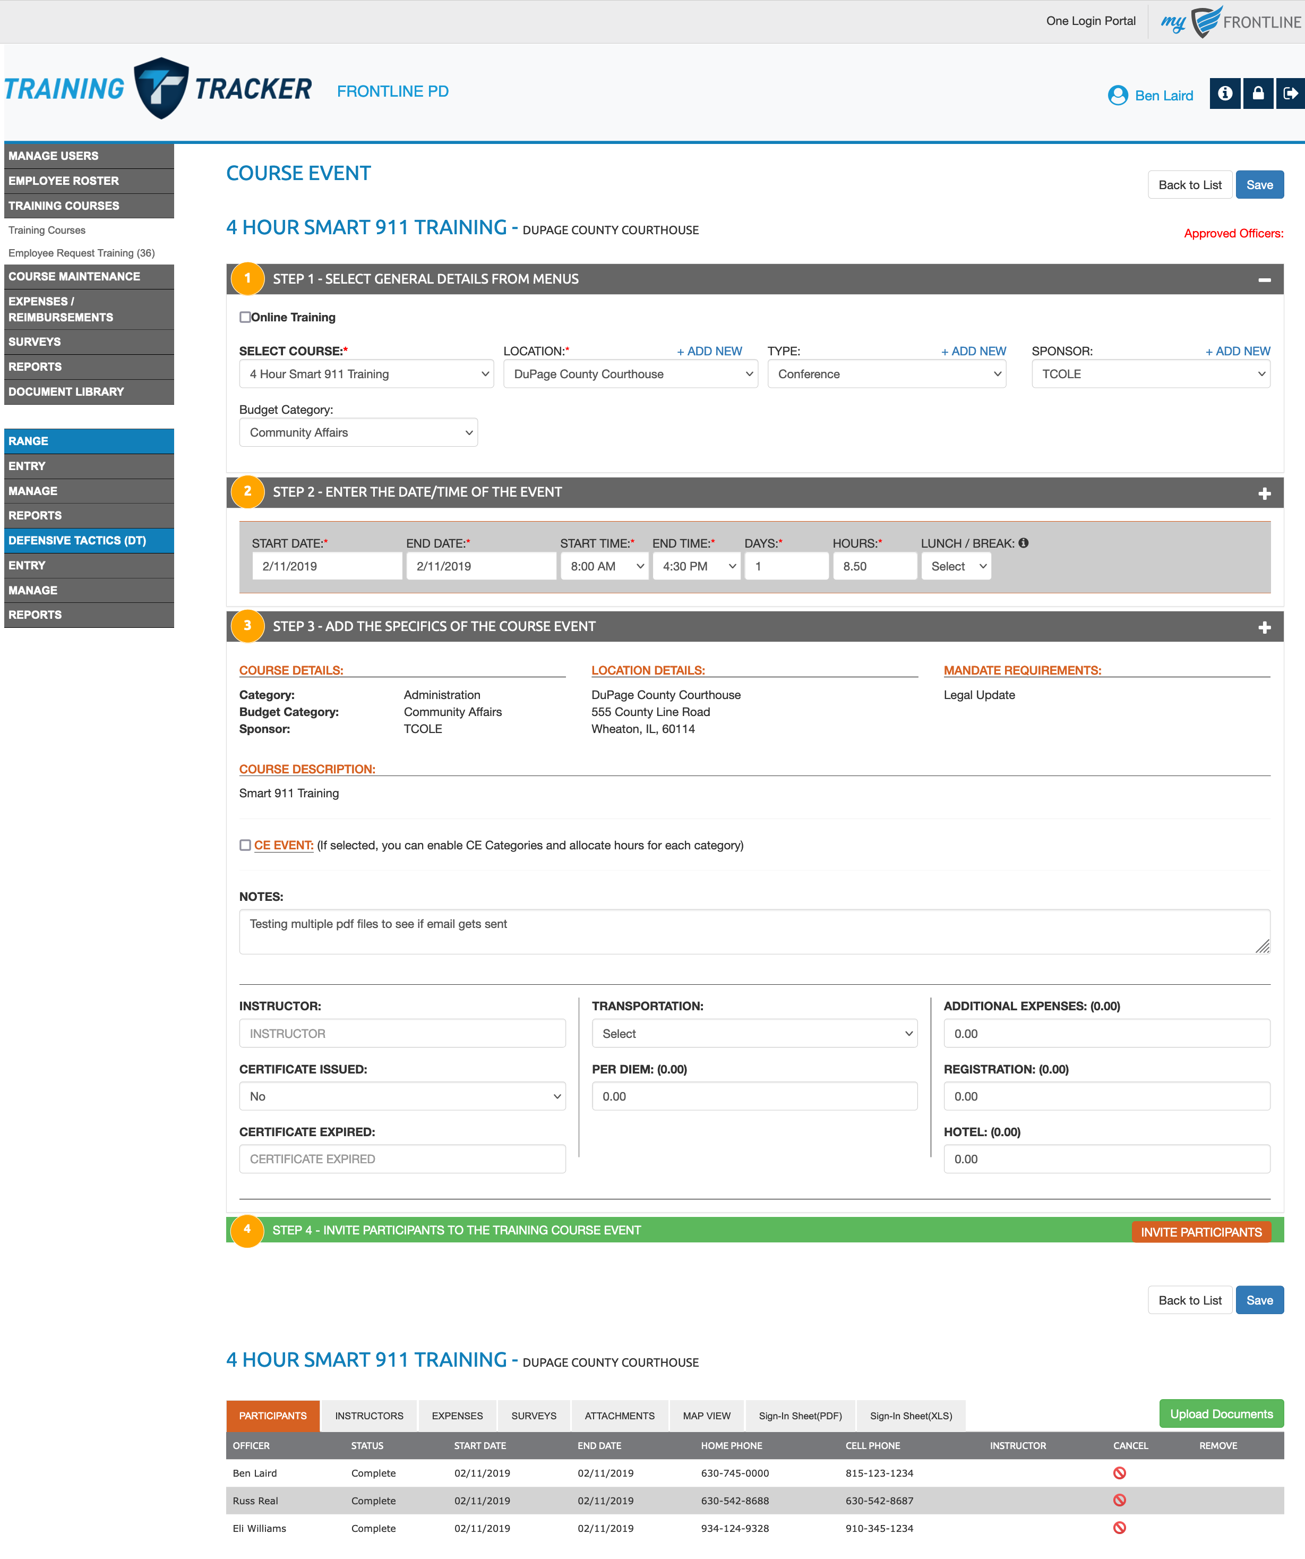Open the Start Time dropdown
The height and width of the screenshot is (1559, 1305).
[605, 566]
